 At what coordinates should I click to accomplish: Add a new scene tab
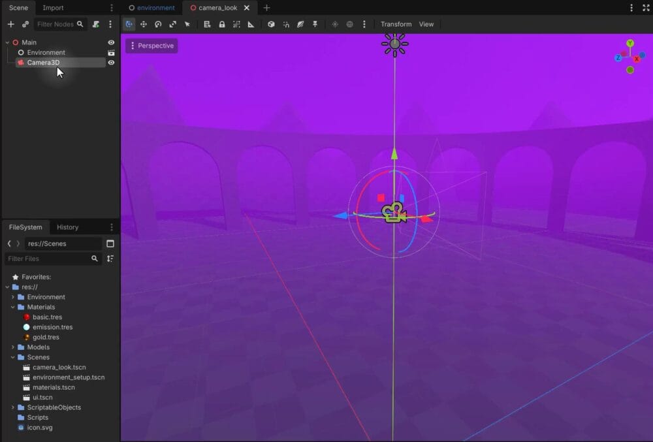[x=266, y=8]
